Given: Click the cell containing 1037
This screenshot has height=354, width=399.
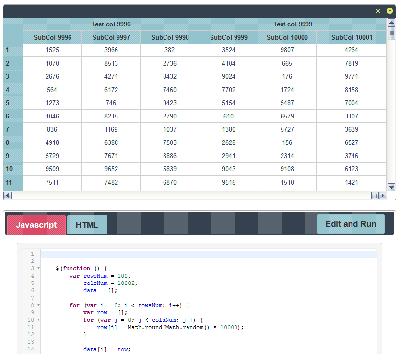Looking at the screenshot, I should (170, 130).
